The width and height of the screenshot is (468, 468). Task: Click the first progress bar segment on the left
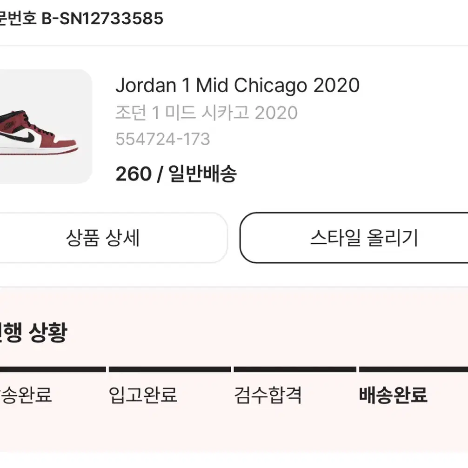point(53,369)
